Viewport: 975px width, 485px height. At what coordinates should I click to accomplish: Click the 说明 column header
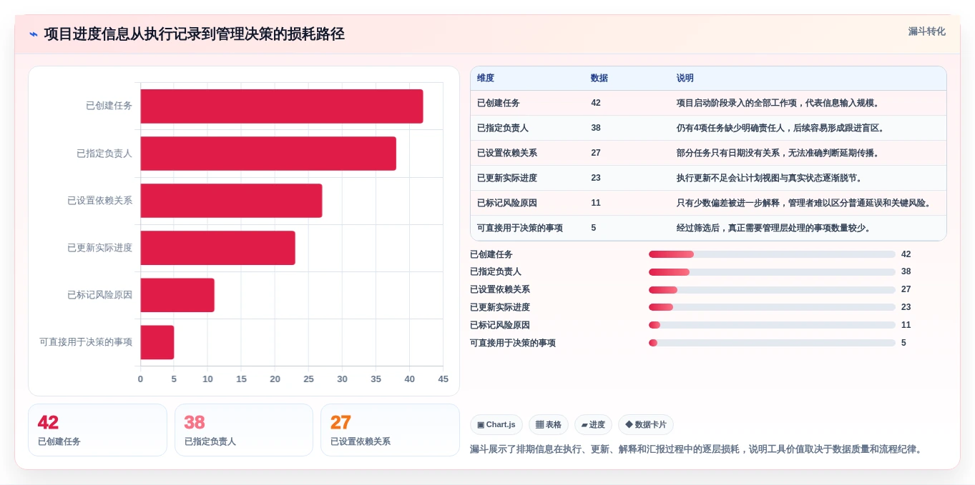[685, 78]
